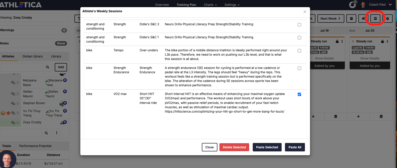This screenshot has height=168, width=397.
Task: Switch to the Athletes tab
Action: click(x=8, y=56)
